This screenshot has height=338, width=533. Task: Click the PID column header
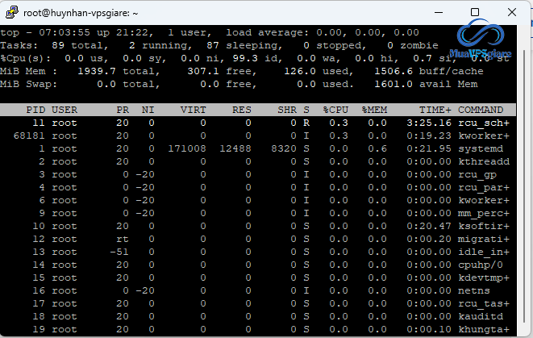tap(35, 109)
